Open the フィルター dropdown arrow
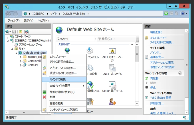This screenshot has width=194, height=125. 95,39
